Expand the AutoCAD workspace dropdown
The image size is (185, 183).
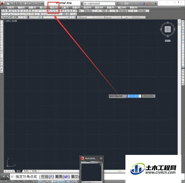(x=21, y=17)
